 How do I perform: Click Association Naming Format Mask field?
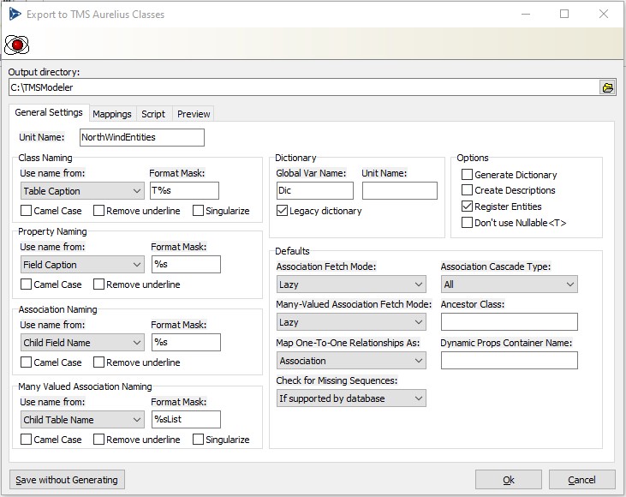[186, 342]
